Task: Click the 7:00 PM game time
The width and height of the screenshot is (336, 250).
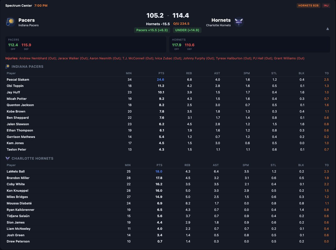Action: 41,6
